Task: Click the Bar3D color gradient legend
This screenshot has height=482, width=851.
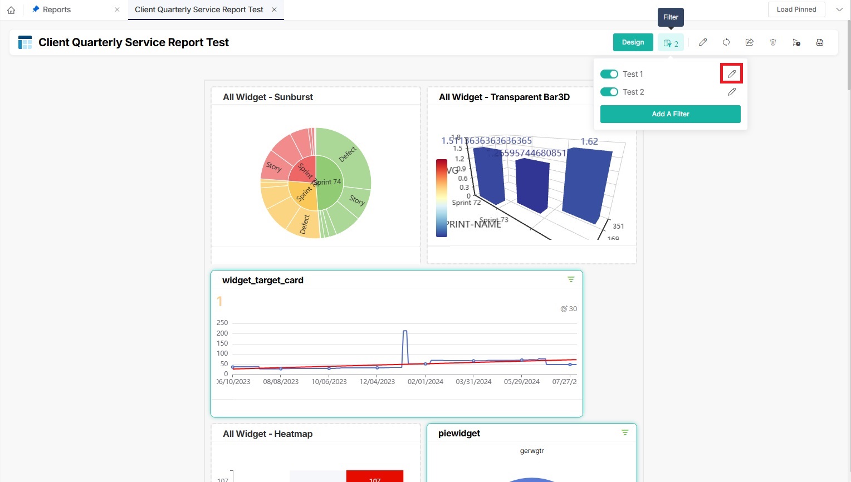Action: (442, 198)
